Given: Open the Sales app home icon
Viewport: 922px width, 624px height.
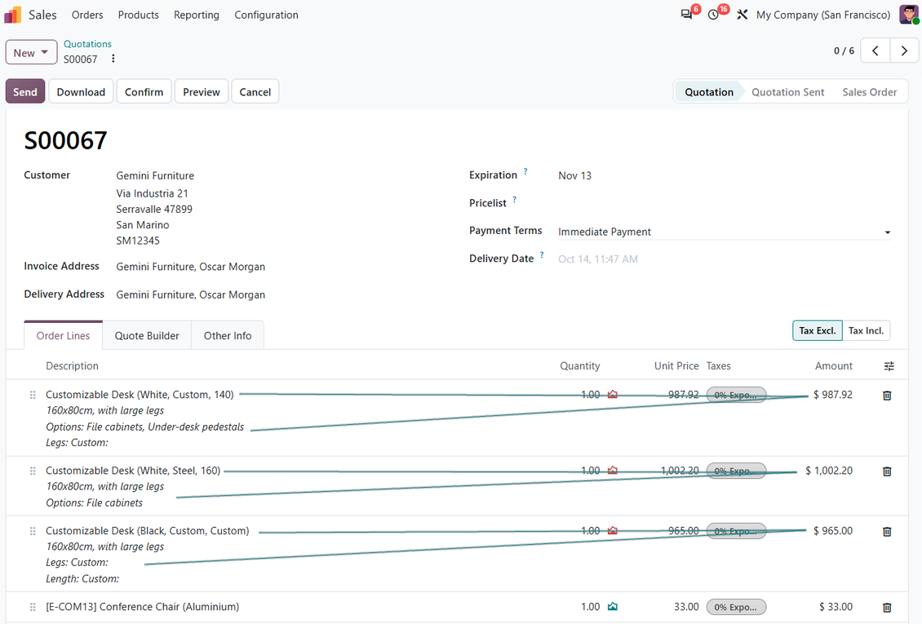Looking at the screenshot, I should coord(13,15).
